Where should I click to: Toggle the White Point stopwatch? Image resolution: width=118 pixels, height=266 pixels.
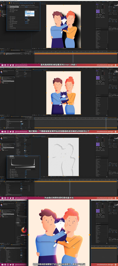click(11, 173)
